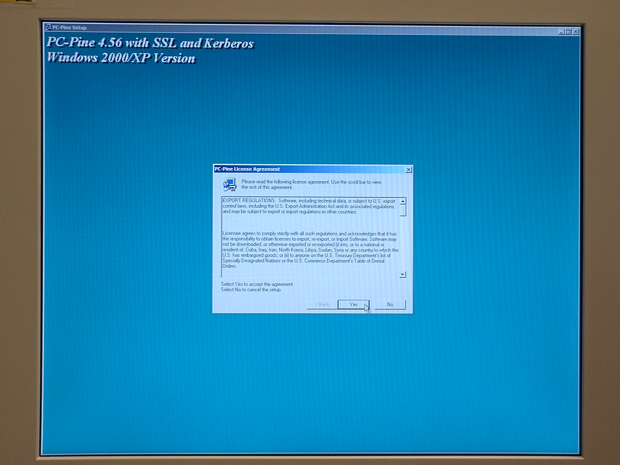Click the empty scrollbar track below thumb
The image size is (620, 465).
point(403,244)
